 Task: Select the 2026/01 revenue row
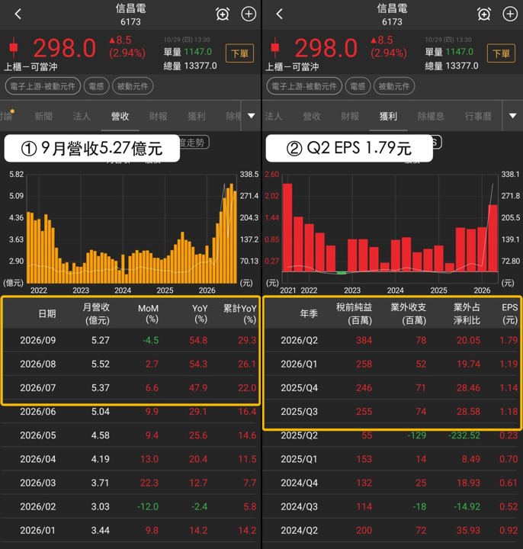(130, 531)
